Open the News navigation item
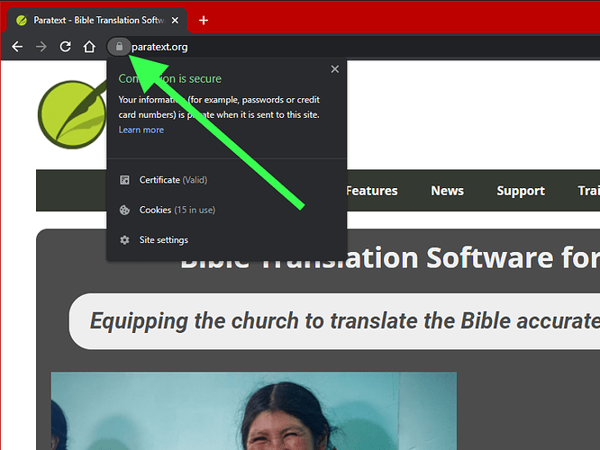The image size is (600, 450). [448, 191]
